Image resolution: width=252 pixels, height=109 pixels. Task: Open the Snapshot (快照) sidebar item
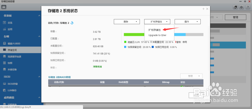click(x=10, y=63)
